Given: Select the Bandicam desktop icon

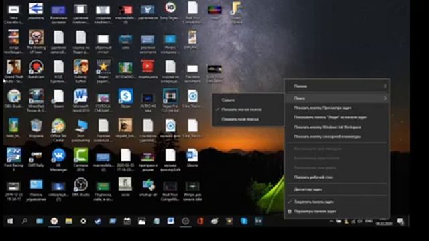Looking at the screenshot, I should (x=36, y=70).
